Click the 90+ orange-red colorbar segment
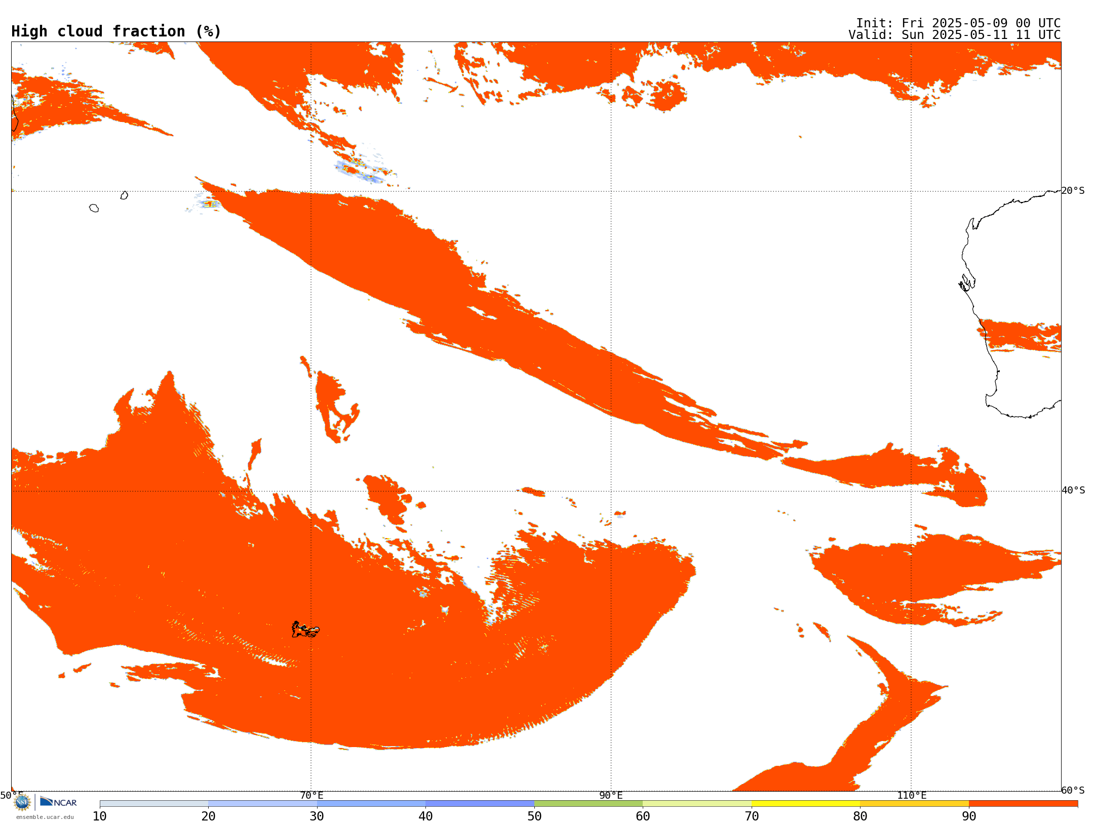Screen dimensions: 1094x823 (1023, 804)
